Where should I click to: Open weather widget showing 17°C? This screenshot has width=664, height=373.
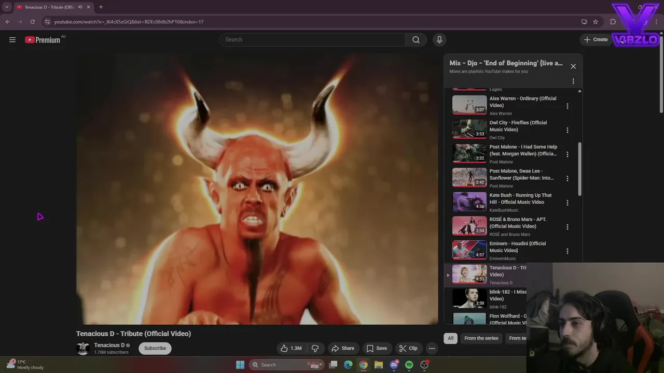[25, 365]
